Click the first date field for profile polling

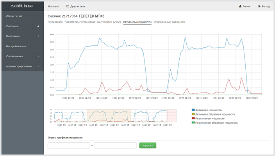[x=69, y=145]
